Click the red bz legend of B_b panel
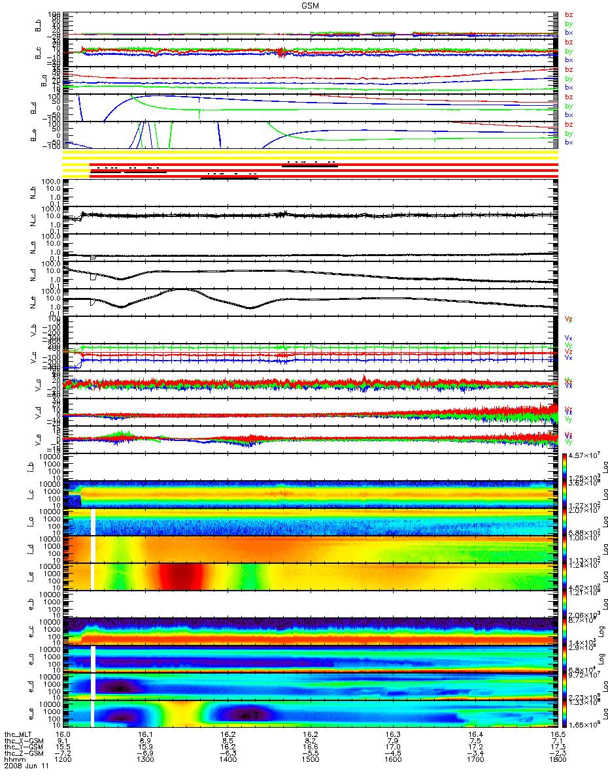This screenshot has width=608, height=784. (x=568, y=14)
